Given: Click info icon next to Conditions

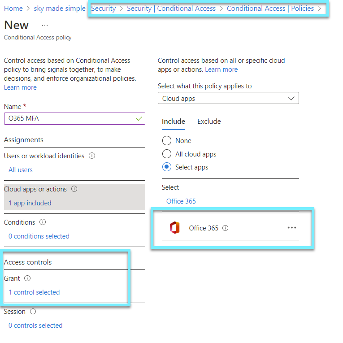Looking at the screenshot, I should 43,222.
